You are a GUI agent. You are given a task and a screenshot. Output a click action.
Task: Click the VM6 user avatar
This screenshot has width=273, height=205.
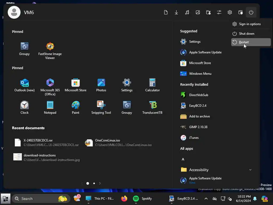click(x=14, y=12)
